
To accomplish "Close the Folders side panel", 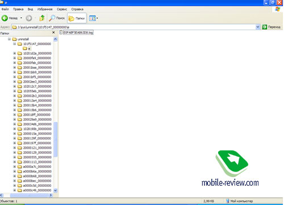I will (53, 32).
